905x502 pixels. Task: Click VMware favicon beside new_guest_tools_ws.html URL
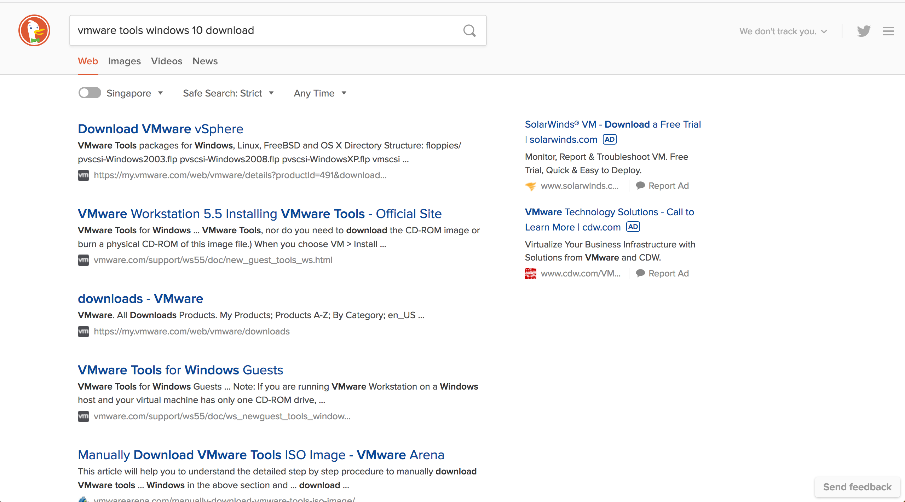click(x=83, y=260)
